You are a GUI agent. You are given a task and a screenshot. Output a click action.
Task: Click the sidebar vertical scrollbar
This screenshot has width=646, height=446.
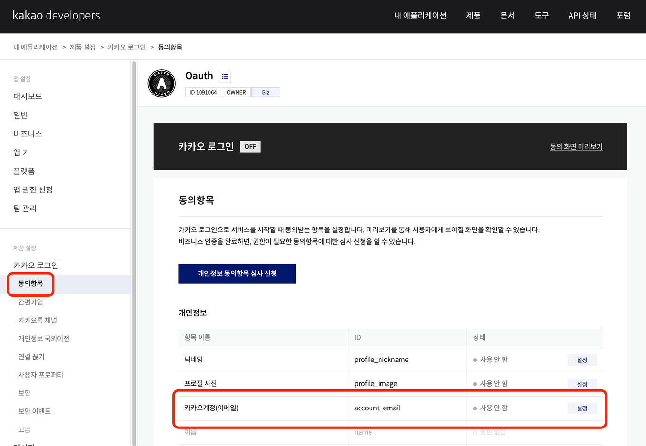(x=134, y=253)
